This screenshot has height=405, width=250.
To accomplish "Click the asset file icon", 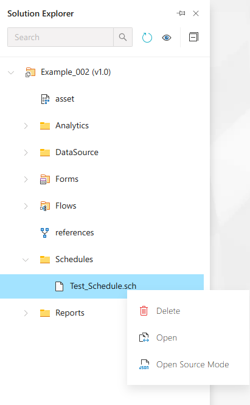I will pyautogui.click(x=45, y=99).
